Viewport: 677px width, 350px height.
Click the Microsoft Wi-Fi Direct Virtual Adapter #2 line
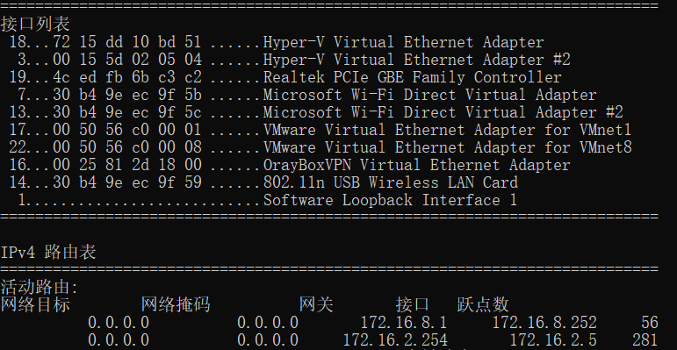click(x=316, y=112)
